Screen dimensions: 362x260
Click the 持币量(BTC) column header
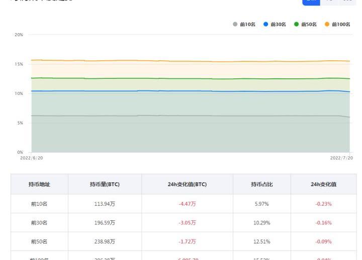[x=105, y=184]
